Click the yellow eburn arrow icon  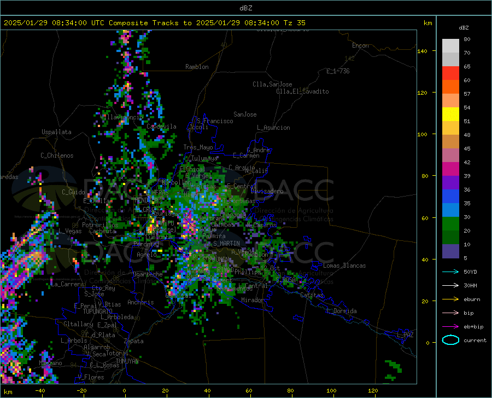(x=450, y=299)
